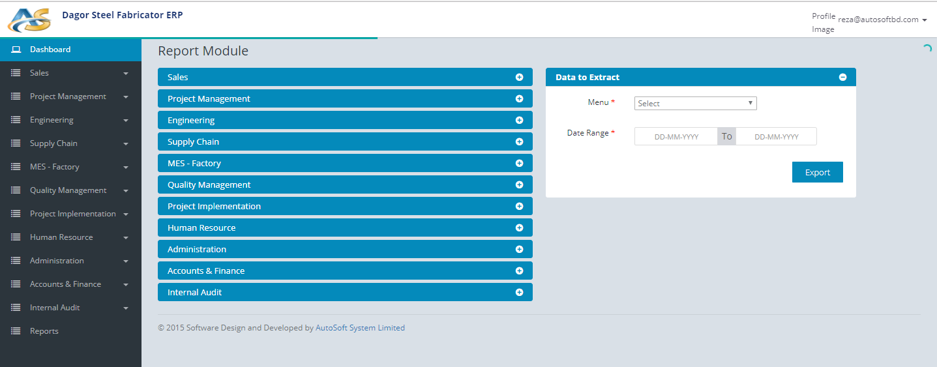Click plus icon on Internal Audit row
Image resolution: width=937 pixels, height=367 pixels.
pyautogui.click(x=519, y=292)
